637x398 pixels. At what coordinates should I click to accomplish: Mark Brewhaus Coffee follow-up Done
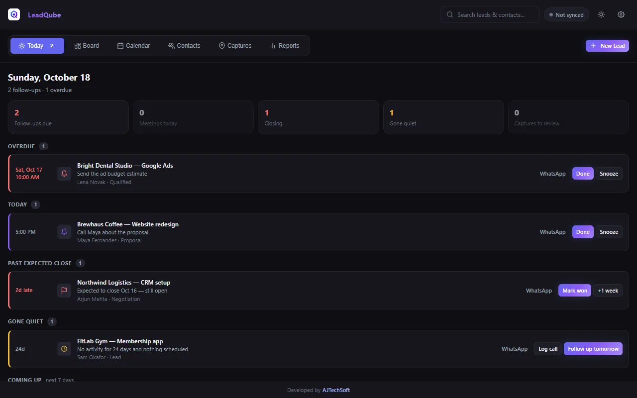click(583, 232)
